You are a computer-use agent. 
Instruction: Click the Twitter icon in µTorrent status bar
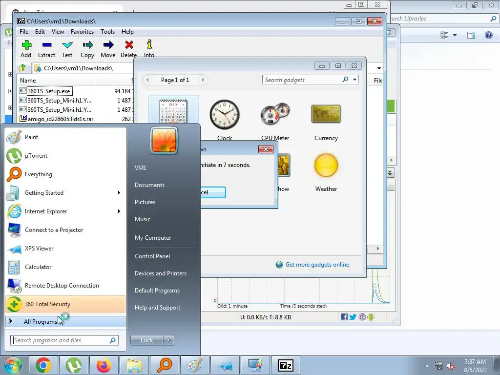tap(353, 317)
